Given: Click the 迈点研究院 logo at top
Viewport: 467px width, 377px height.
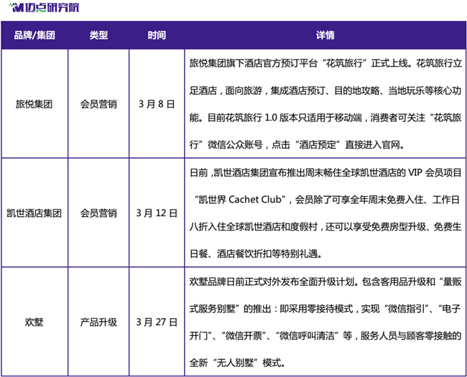Looking at the screenshot, I should tap(44, 7).
